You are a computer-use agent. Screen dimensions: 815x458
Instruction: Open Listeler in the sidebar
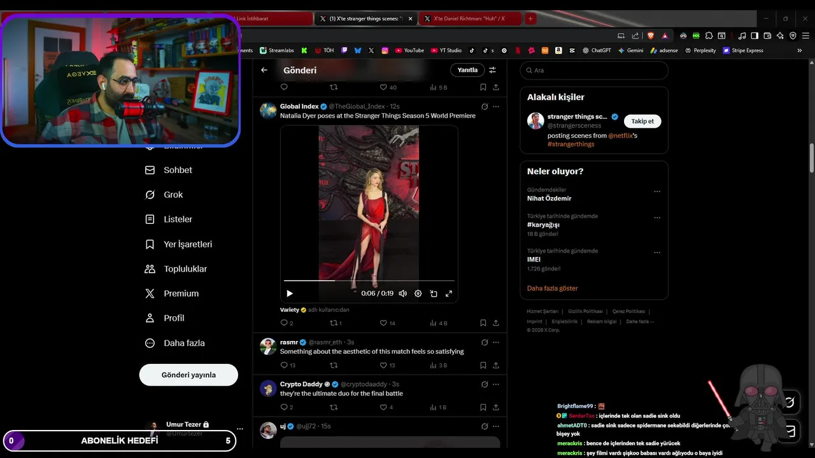coord(169,219)
